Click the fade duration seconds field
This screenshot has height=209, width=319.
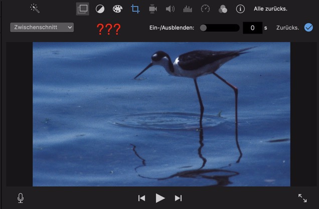click(252, 28)
